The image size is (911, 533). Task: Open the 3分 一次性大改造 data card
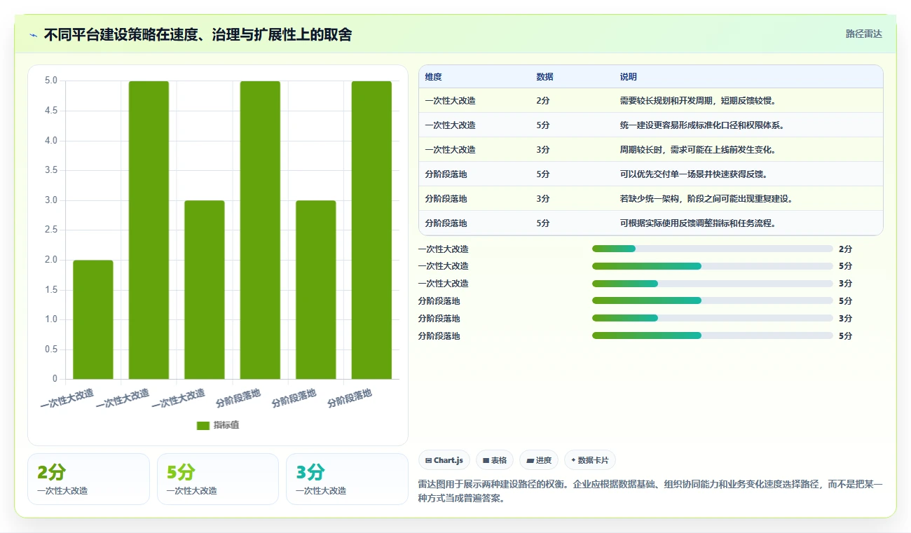pos(347,479)
